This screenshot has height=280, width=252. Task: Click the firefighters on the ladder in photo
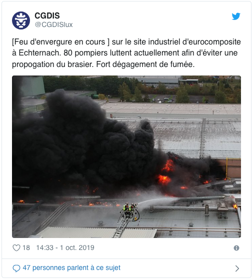tap(130, 210)
